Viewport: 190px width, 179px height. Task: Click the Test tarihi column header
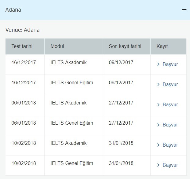(x=22, y=46)
